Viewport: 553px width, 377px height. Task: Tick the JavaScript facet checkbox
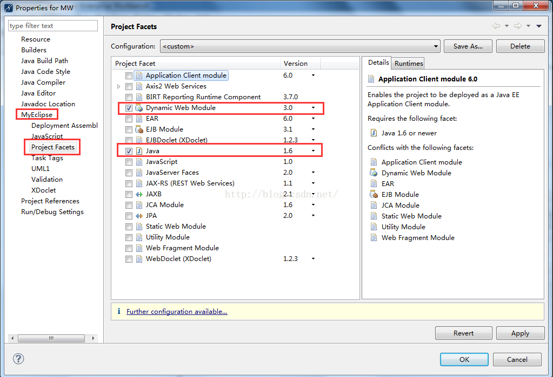click(x=129, y=162)
